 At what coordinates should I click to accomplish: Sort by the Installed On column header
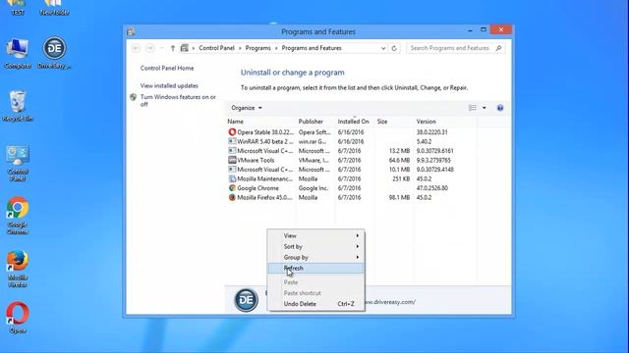coord(355,122)
